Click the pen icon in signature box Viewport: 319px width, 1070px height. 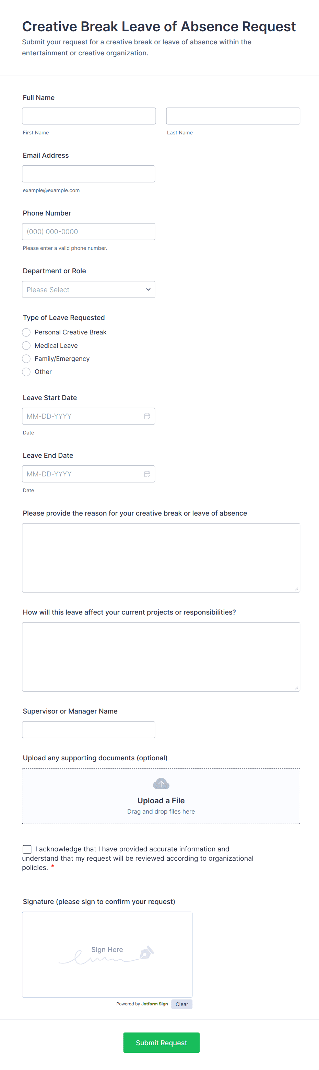(x=147, y=952)
